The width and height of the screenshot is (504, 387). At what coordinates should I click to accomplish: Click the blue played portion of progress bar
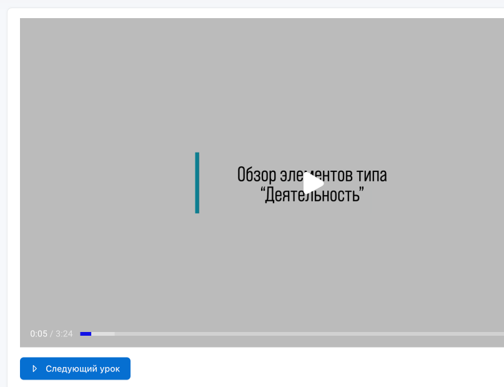coord(85,334)
